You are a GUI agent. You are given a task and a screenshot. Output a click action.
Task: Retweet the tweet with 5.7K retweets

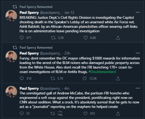(53, 78)
